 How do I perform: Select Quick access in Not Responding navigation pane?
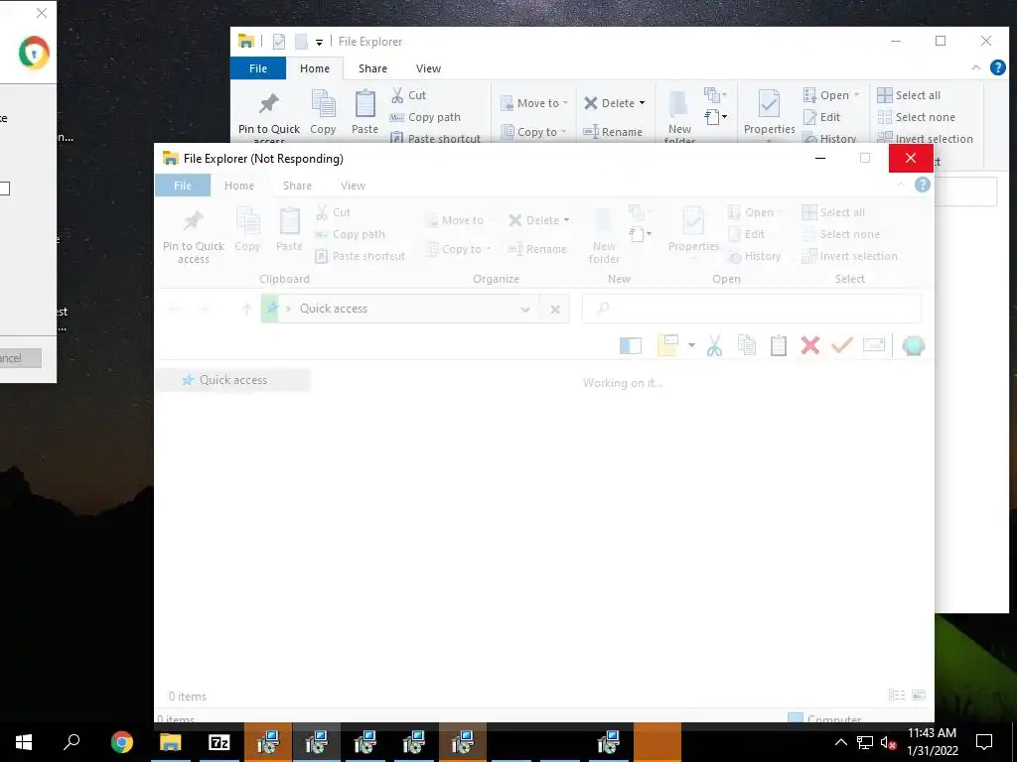pos(232,380)
